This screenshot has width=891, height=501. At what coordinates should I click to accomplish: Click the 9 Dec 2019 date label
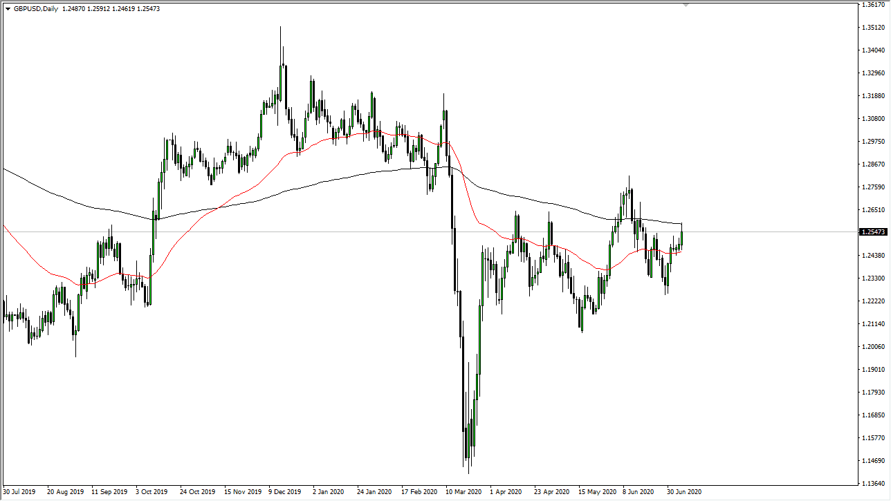point(286,492)
